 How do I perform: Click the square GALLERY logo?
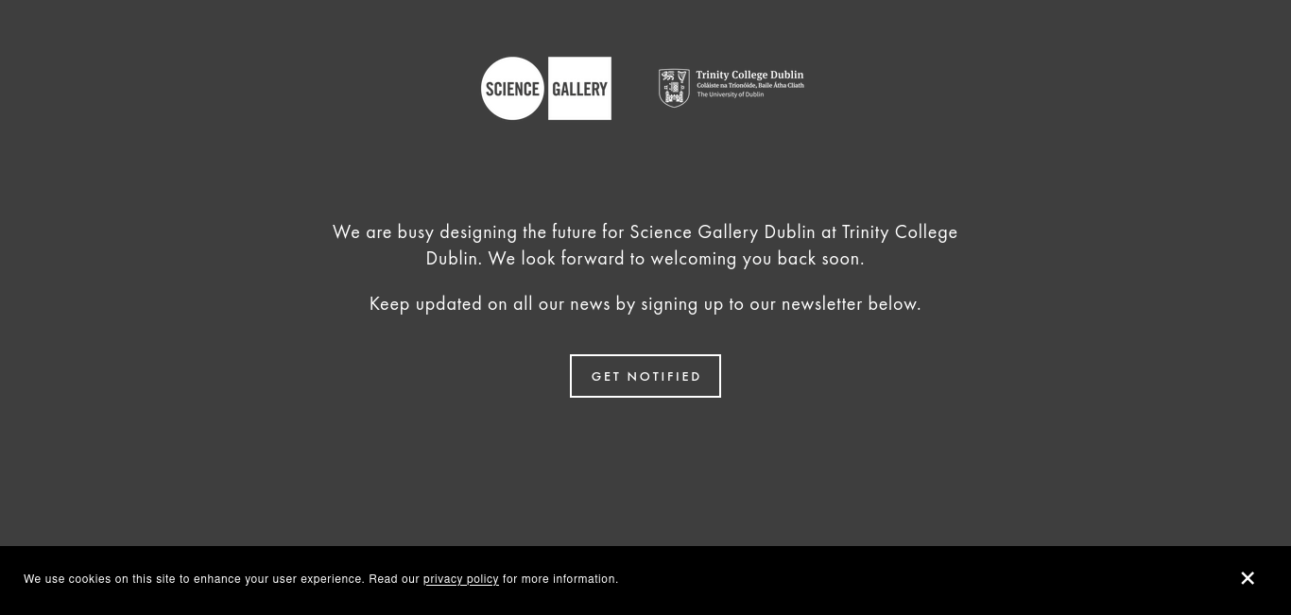[579, 88]
